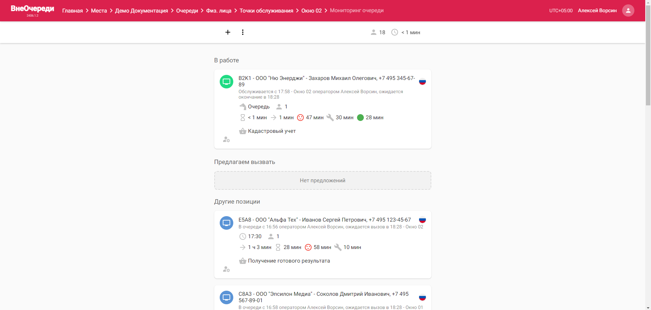Image resolution: width=651 pixels, height=310 pixels.
Task: Click the UTC+05:00 timezone label
Action: pyautogui.click(x=561, y=11)
